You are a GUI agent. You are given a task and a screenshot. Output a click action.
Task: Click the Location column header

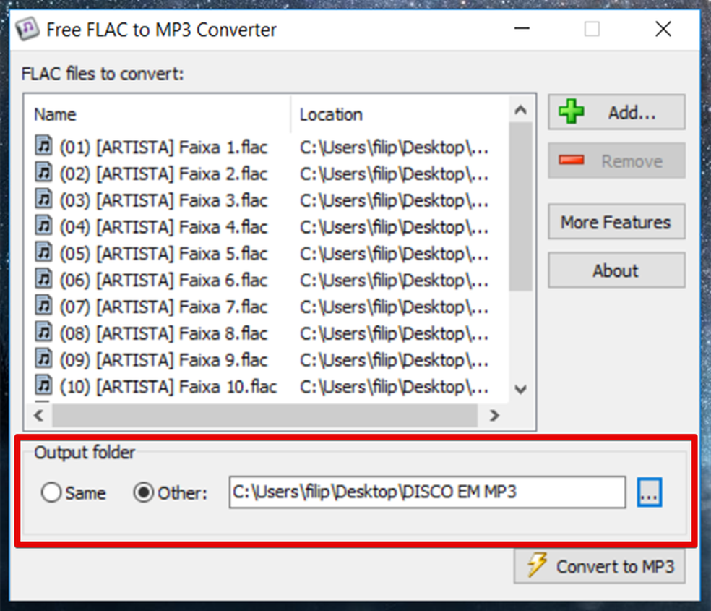[400, 114]
